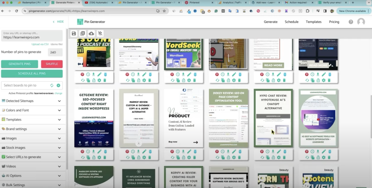Image resolution: width=372 pixels, height=188 pixels.
Task: Edit the Marmof Review pin
Action: click(x=144, y=151)
